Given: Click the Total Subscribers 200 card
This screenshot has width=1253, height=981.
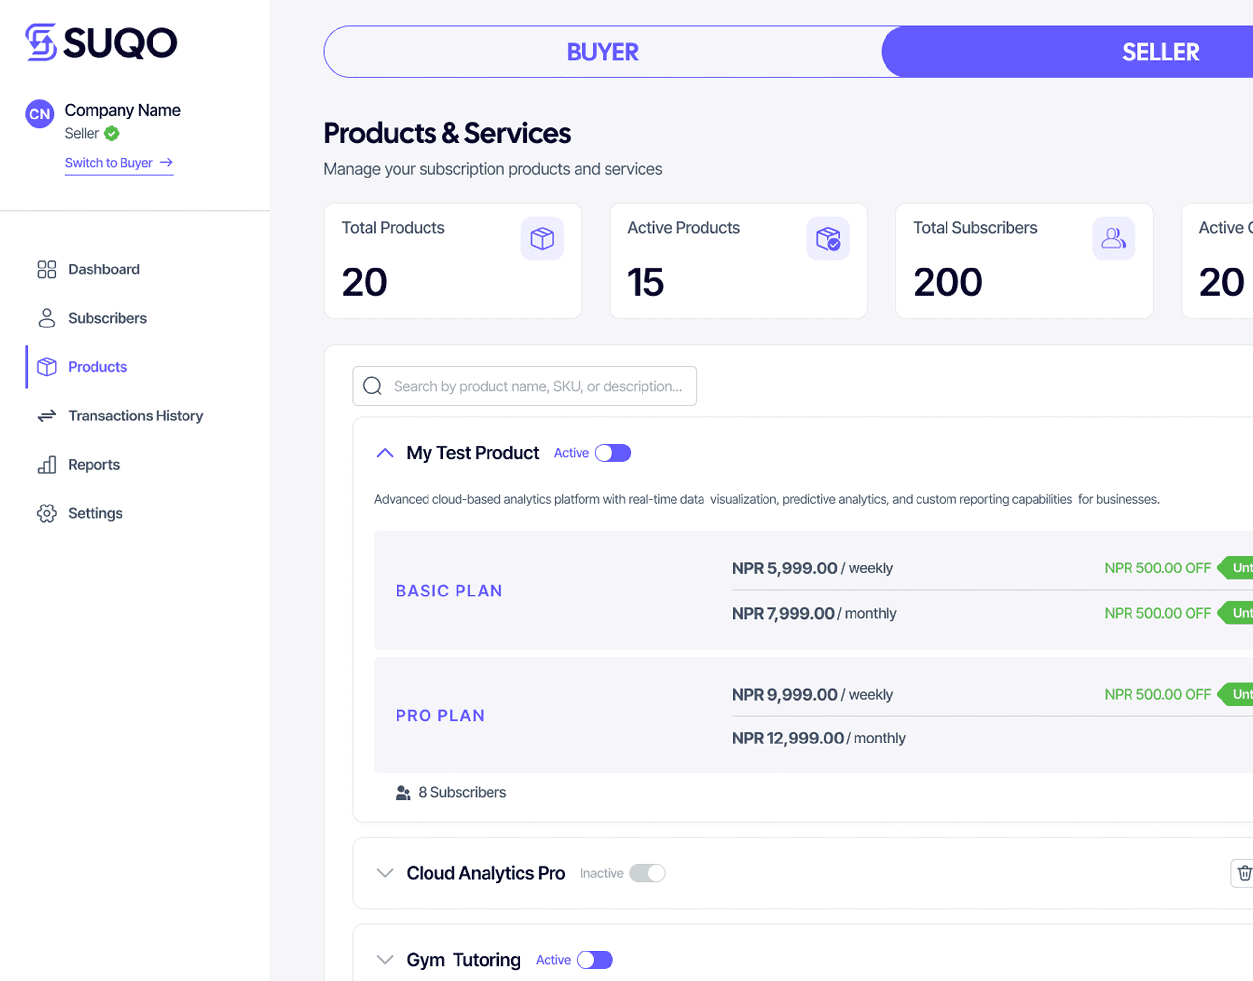Looking at the screenshot, I should tap(1024, 261).
